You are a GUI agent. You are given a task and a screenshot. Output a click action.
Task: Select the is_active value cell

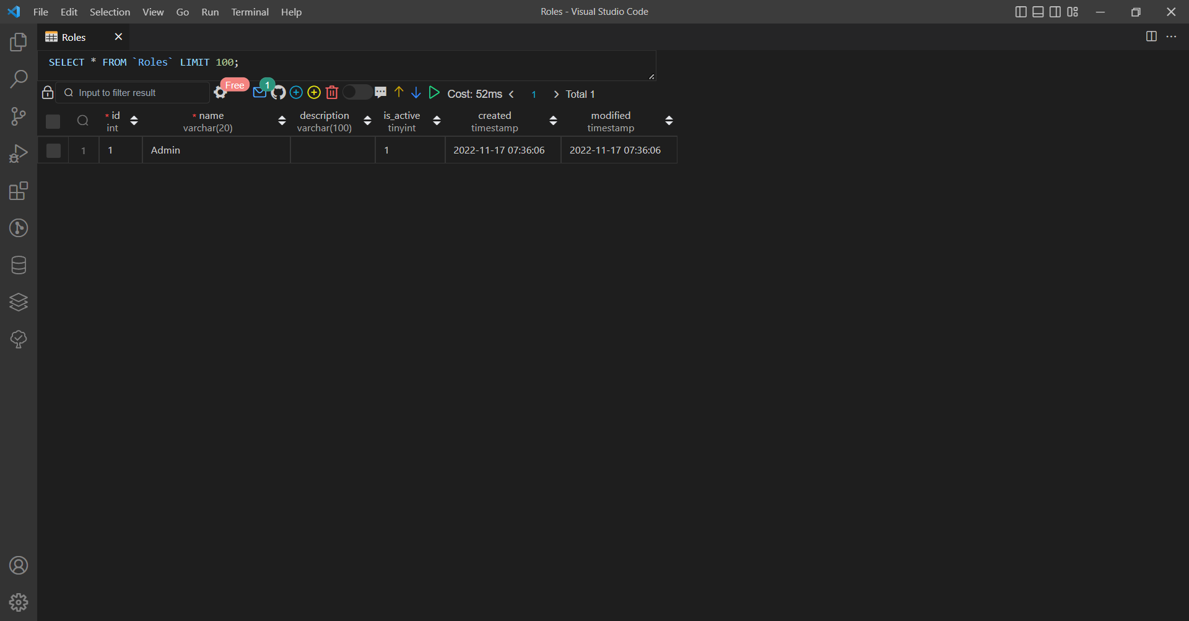tap(411, 150)
